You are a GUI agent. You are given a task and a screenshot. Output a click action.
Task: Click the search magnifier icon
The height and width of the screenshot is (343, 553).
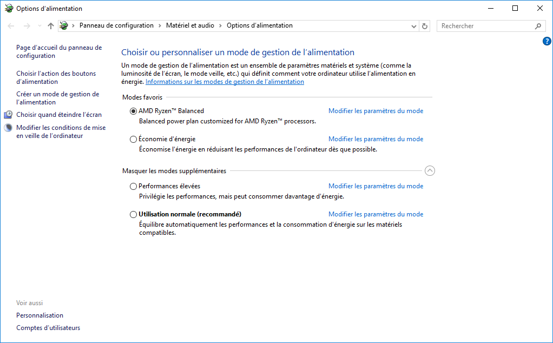538,26
